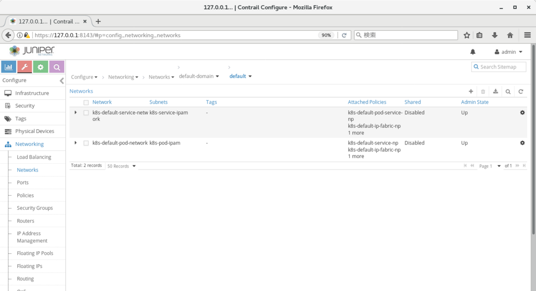The width and height of the screenshot is (536, 291).
Task: Open the Networks breadcrumb dropdown
Action: pos(161,77)
